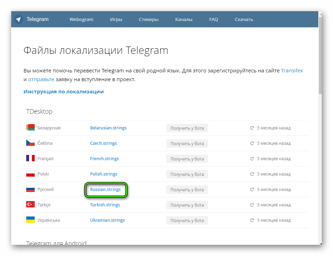Click refresh icon in Czech row

point(252,143)
